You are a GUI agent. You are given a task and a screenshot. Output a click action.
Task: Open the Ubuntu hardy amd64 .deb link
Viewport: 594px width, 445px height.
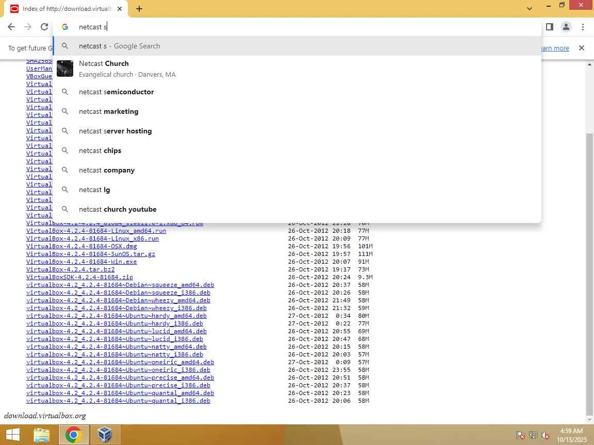pos(117,316)
